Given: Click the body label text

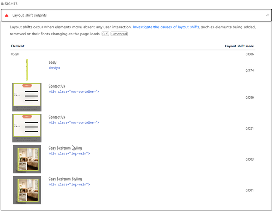Looking at the screenshot, I should tap(52, 63).
